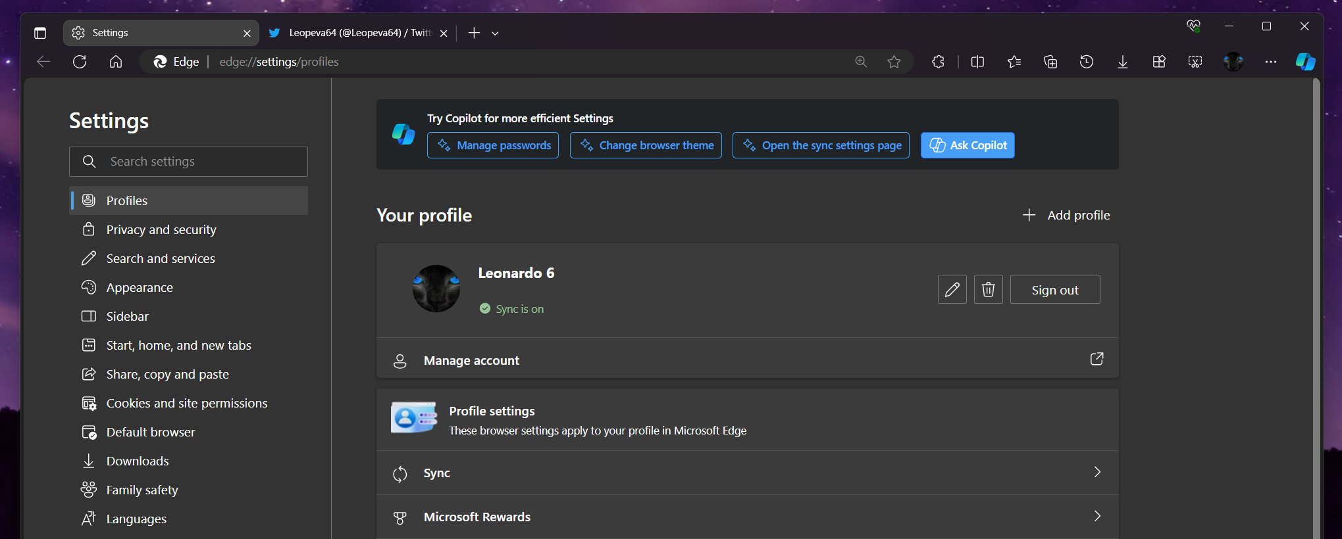Edit the Leonardo 6 profile with the pencil
The height and width of the screenshot is (539, 1342).
tap(952, 289)
